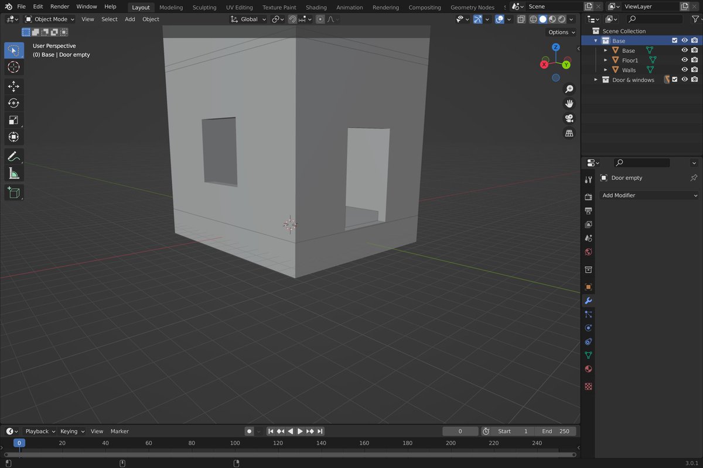The height and width of the screenshot is (468, 703).
Task: Open the File menu
Action: [x=21, y=6]
